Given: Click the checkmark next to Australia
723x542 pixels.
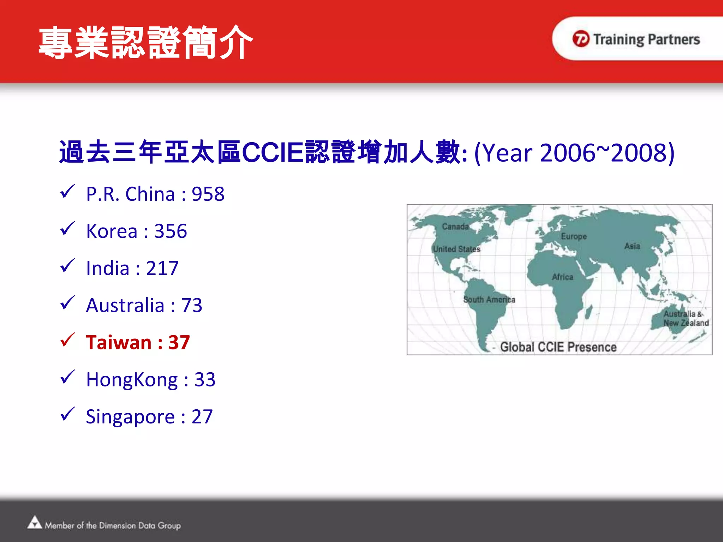Looking at the screenshot, I should 67,303.
